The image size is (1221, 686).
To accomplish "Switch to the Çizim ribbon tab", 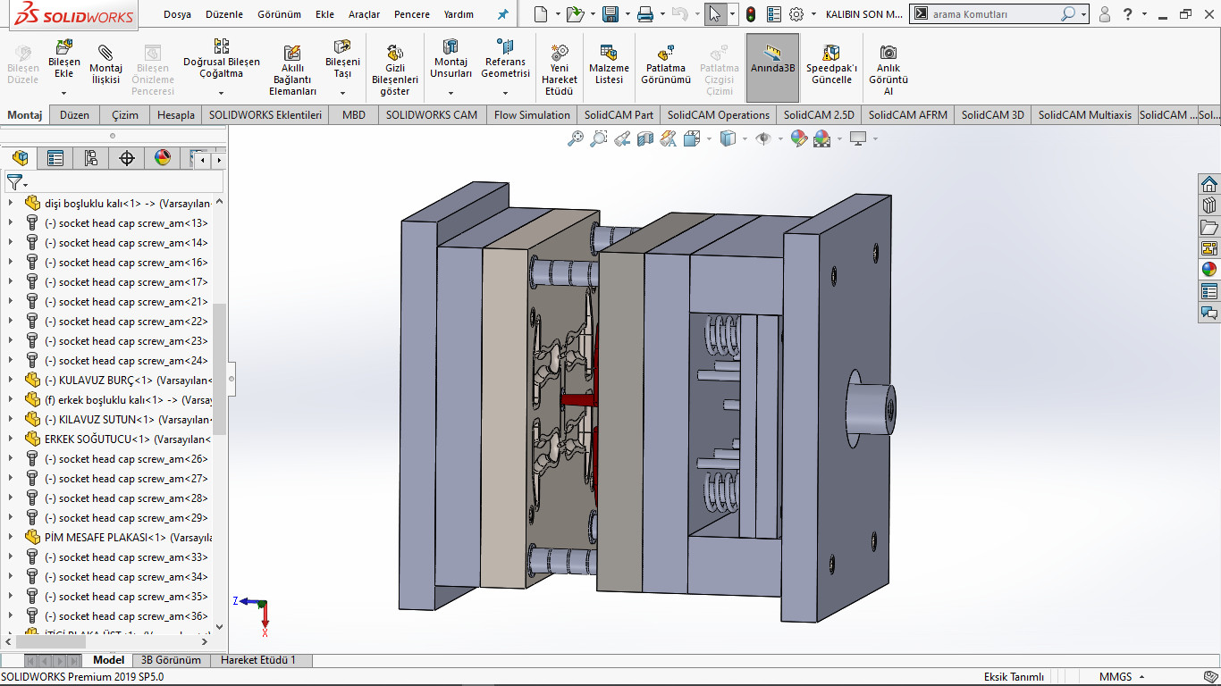I will tap(125, 115).
